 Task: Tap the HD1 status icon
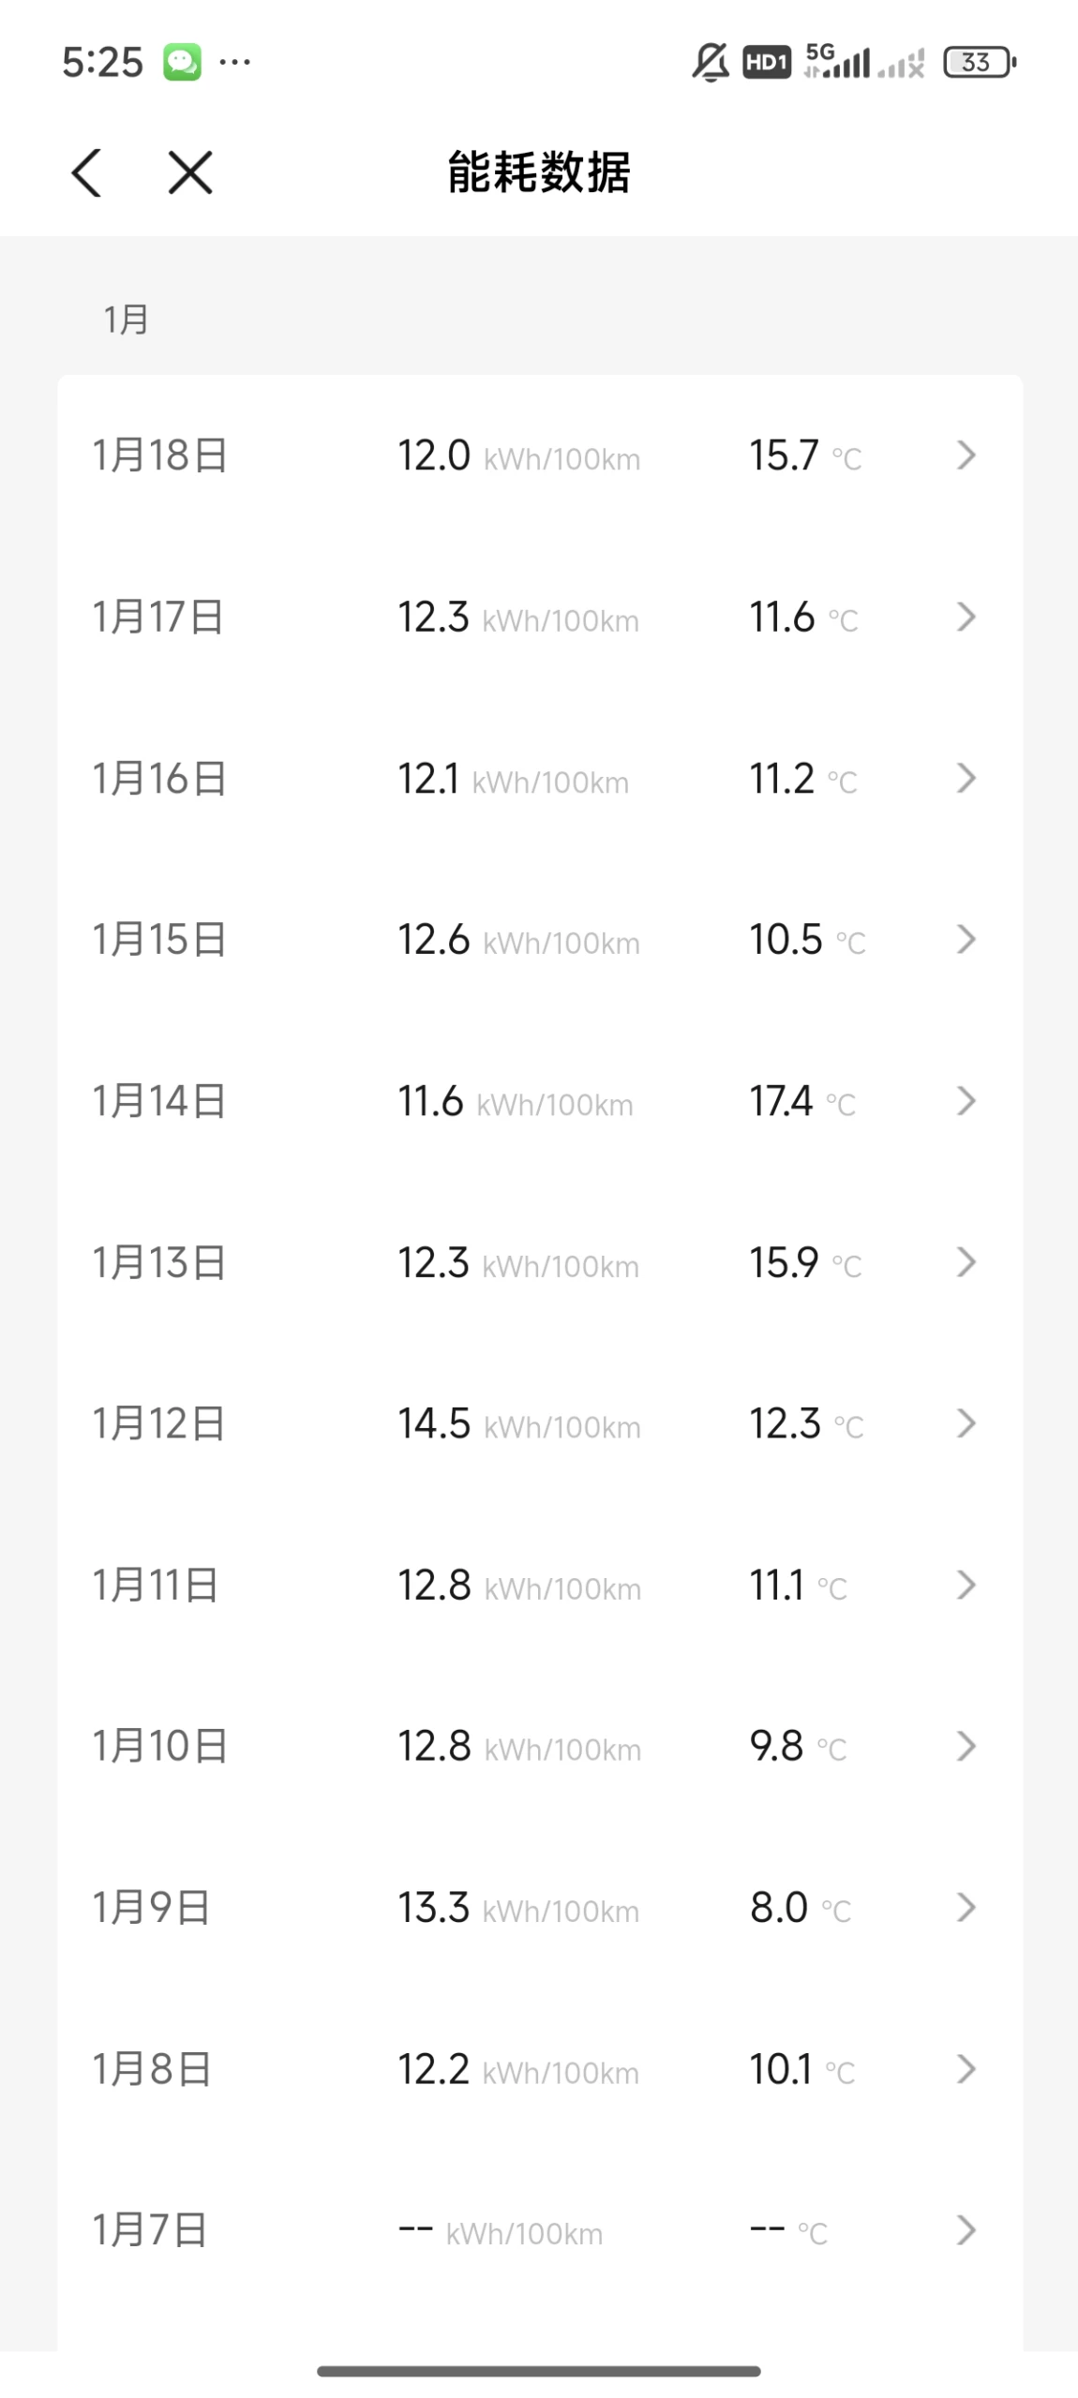click(767, 63)
